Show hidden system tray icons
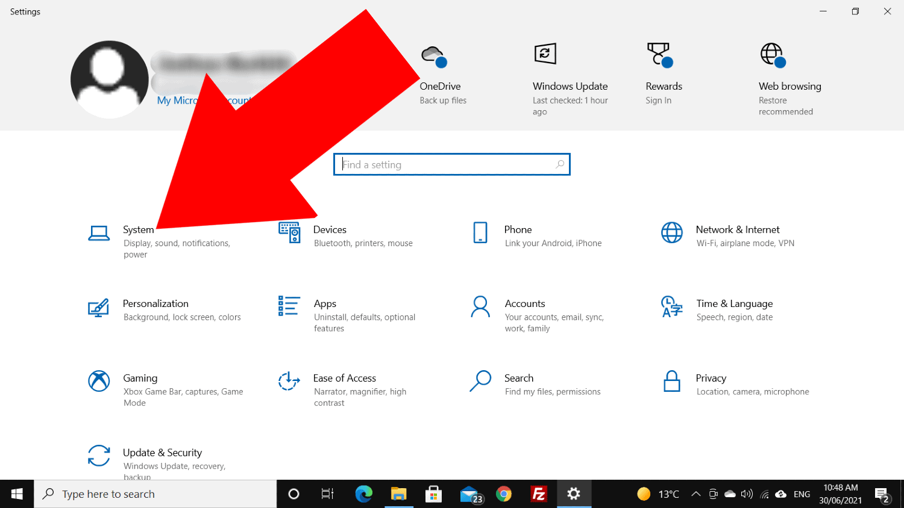 [695, 494]
